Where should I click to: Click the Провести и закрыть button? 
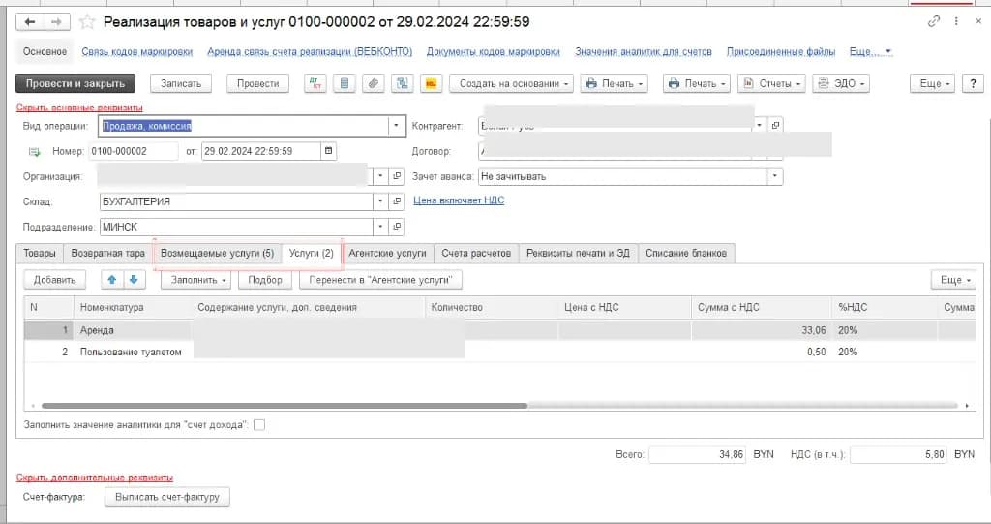click(75, 83)
